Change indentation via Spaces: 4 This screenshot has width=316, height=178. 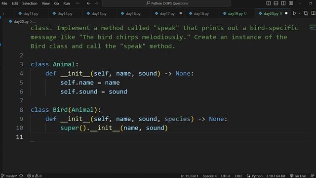[x=209, y=176]
